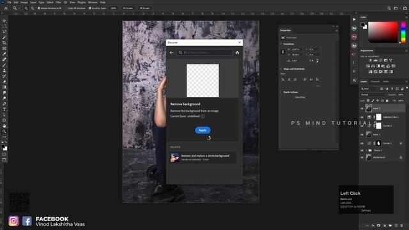Click the Play actions panel icon

[354, 19]
